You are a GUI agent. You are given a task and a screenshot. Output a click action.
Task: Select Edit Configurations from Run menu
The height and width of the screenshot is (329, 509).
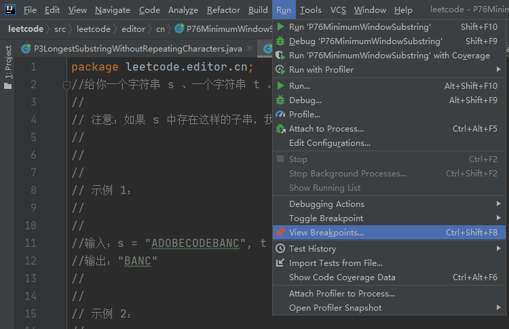point(329,143)
